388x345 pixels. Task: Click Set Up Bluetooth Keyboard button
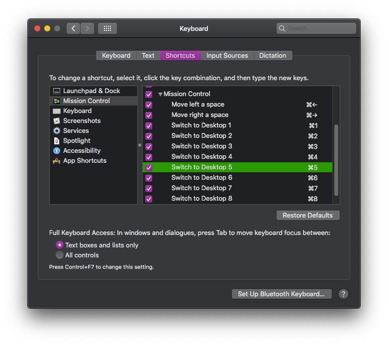tap(281, 294)
